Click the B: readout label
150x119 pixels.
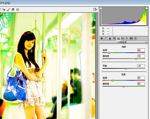tap(103, 34)
